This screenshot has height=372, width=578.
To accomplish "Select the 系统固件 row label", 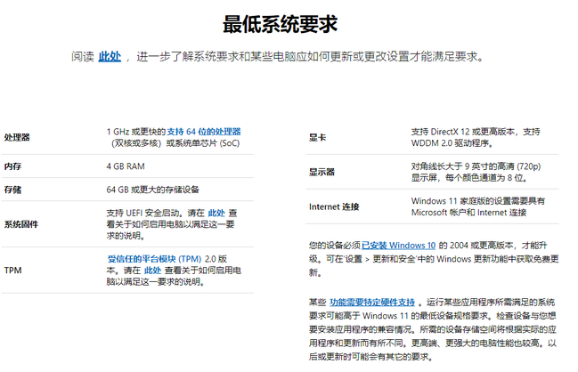I will (21, 224).
